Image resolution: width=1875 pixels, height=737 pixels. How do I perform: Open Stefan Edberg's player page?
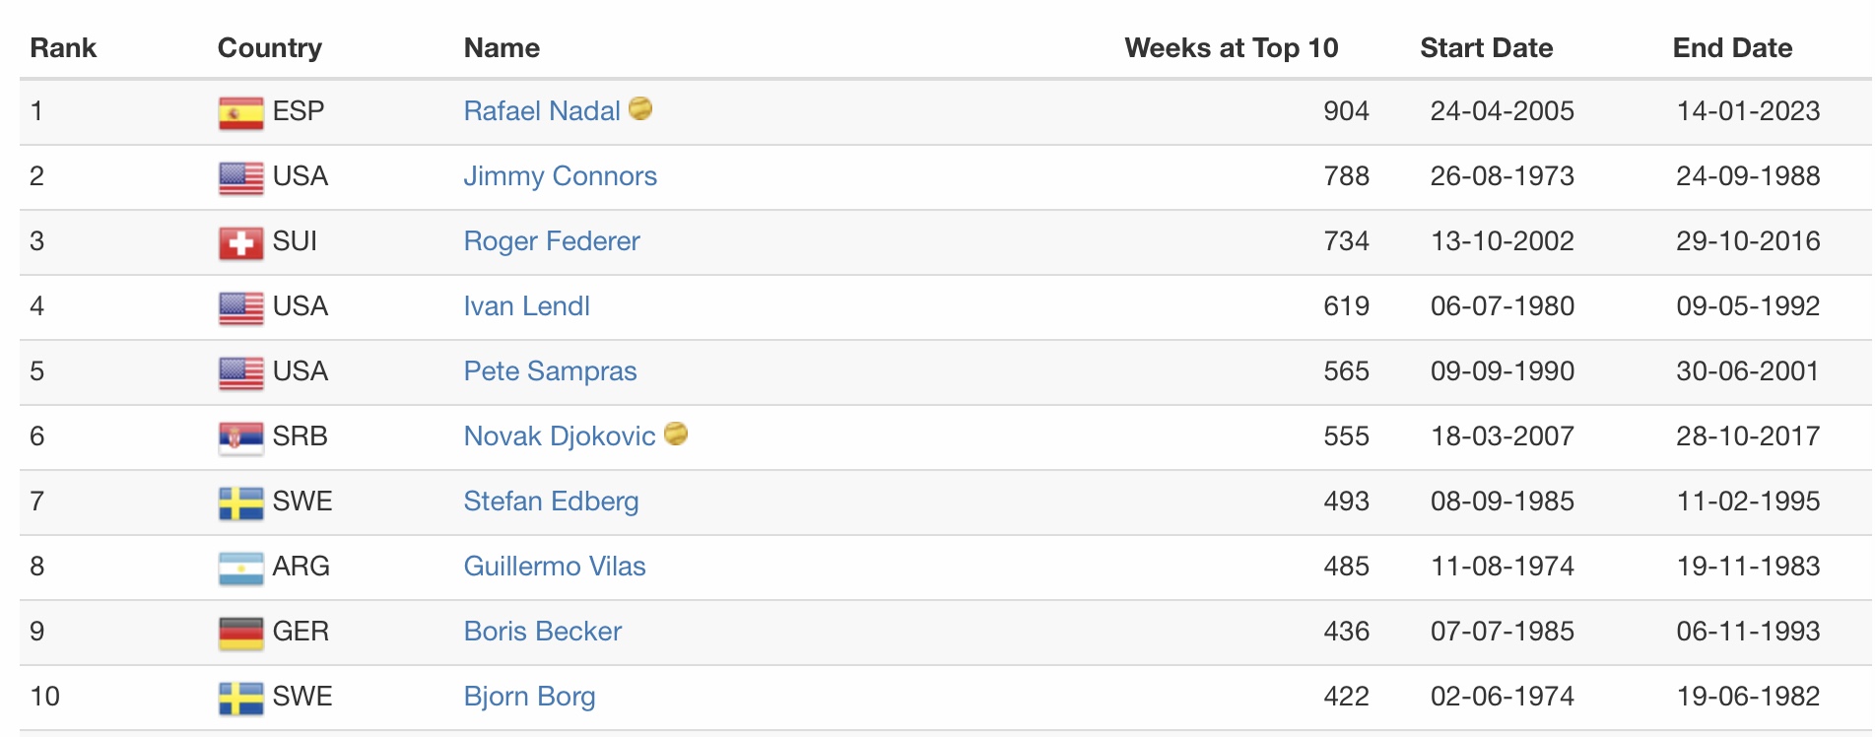pos(551,502)
